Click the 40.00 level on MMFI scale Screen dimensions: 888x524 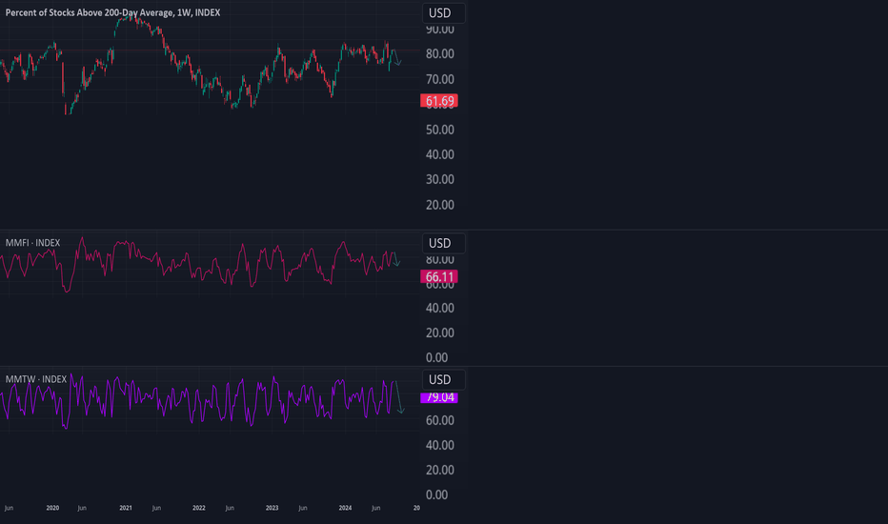tap(440, 308)
